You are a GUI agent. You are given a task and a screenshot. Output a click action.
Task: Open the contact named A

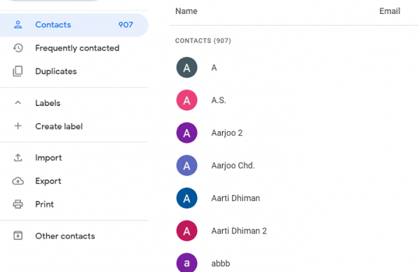214,68
